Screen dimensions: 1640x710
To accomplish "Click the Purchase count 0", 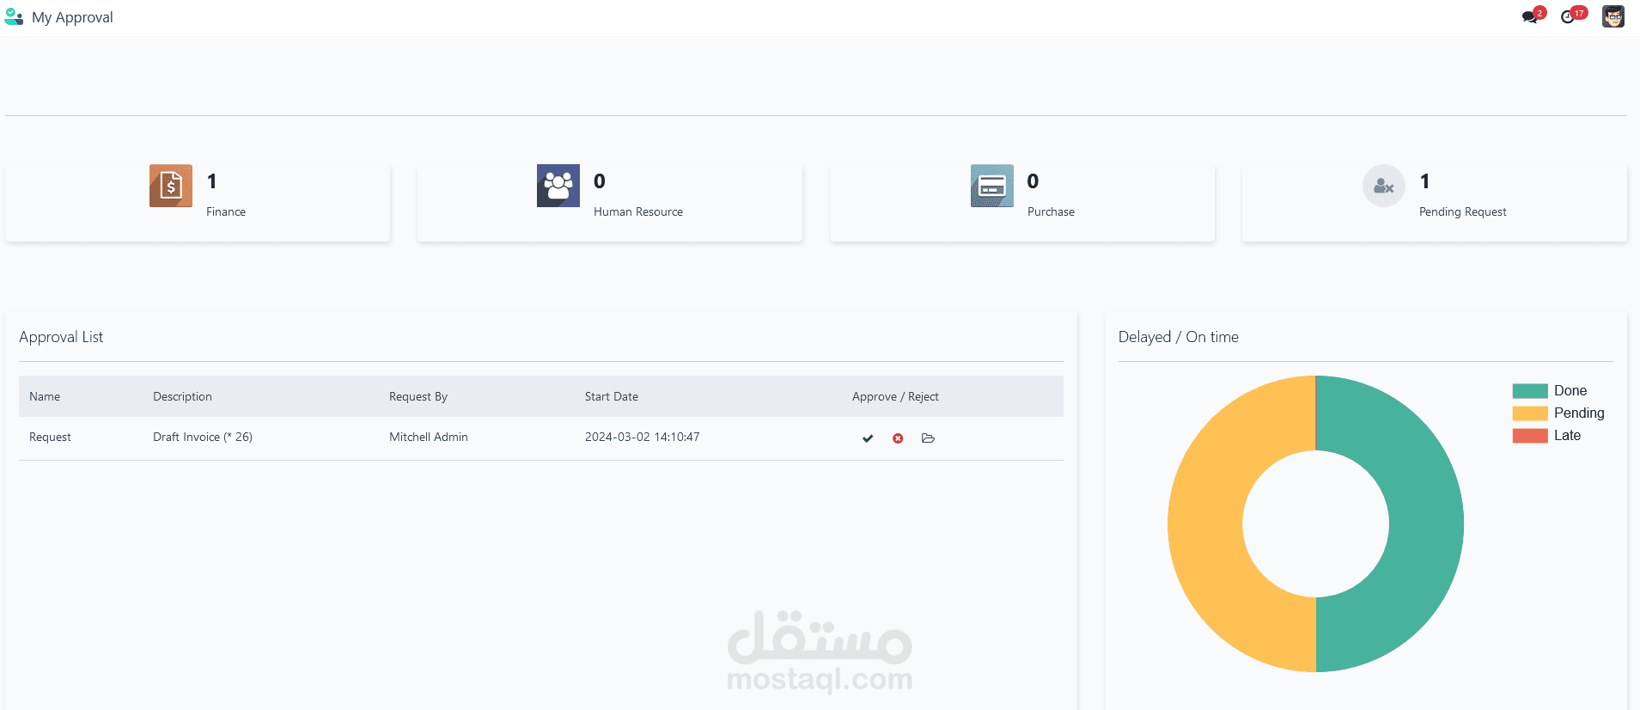I will pyautogui.click(x=1033, y=181).
